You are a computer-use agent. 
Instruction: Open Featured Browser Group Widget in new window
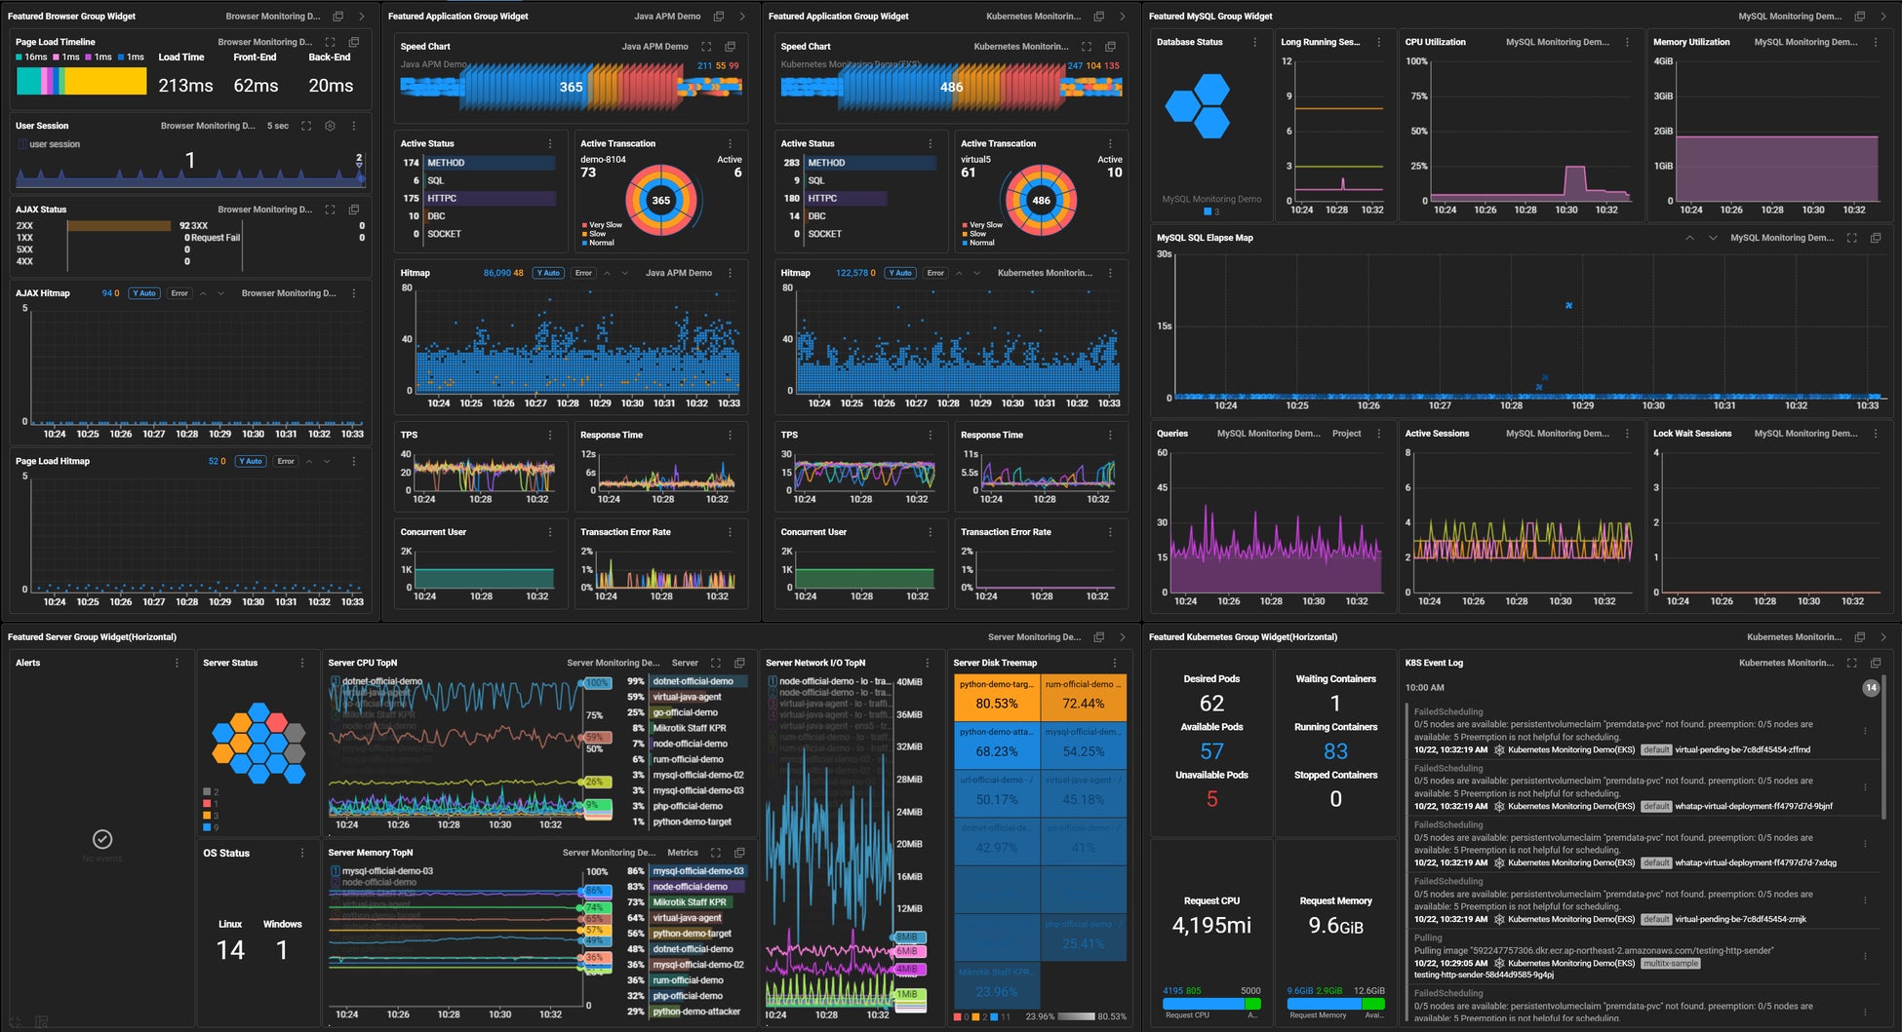point(338,16)
